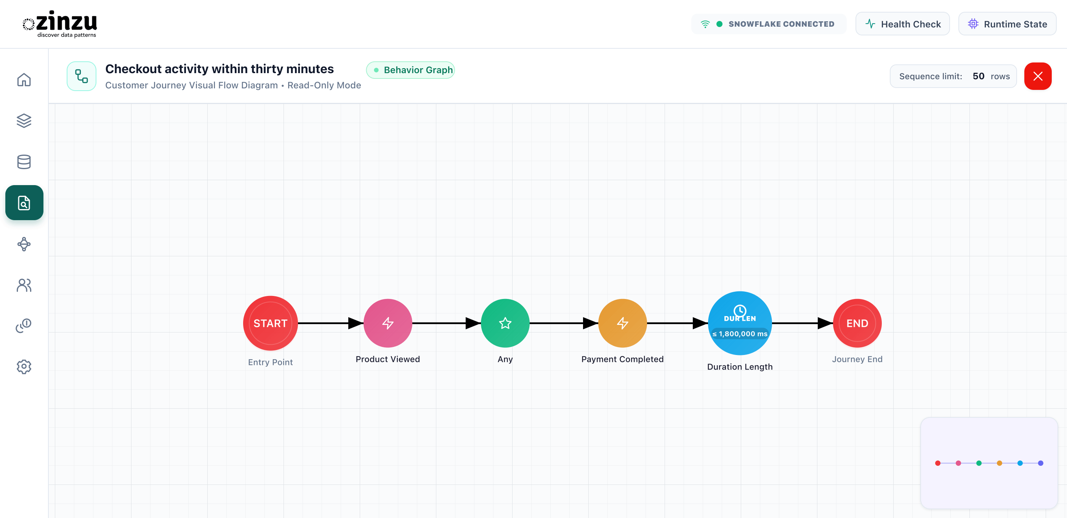
Task: Close the flow diagram with red X
Action: 1038,76
